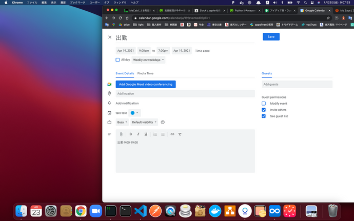Image resolution: width=354 pixels, height=221 pixels.
Task: Click the Add guests input field
Action: [x=297, y=84]
